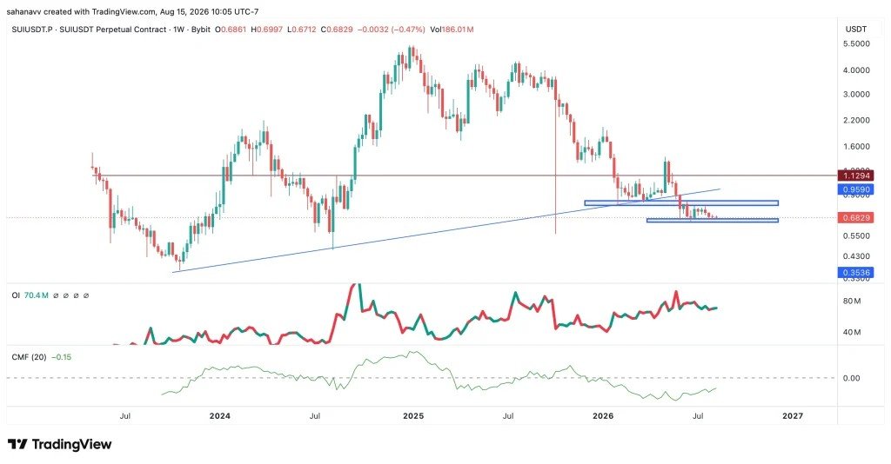Select the lower blue rectangle support zone
The height and width of the screenshot is (464, 891).
[712, 220]
